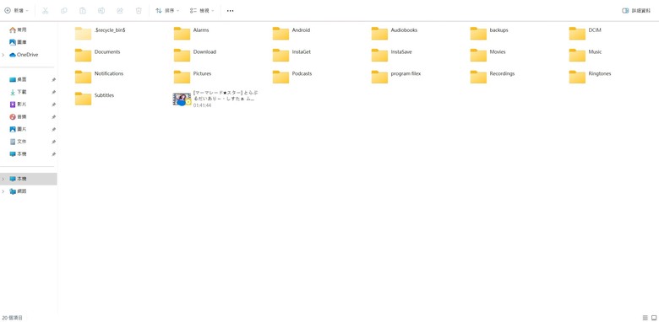This screenshot has width=659, height=322.
Task: Select the Pictures folder in file list
Action: 193,77
